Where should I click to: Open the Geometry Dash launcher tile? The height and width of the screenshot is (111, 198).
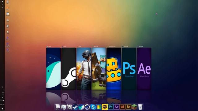pos(114,69)
